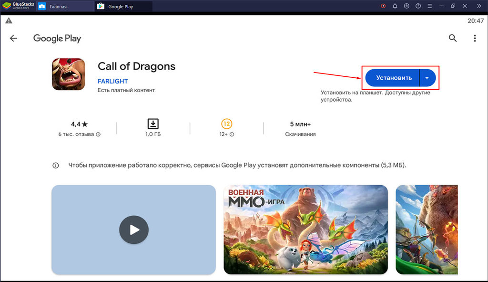Click the BlueStacks logo icon
Screen dimensions: 488x282
coord(7,6)
